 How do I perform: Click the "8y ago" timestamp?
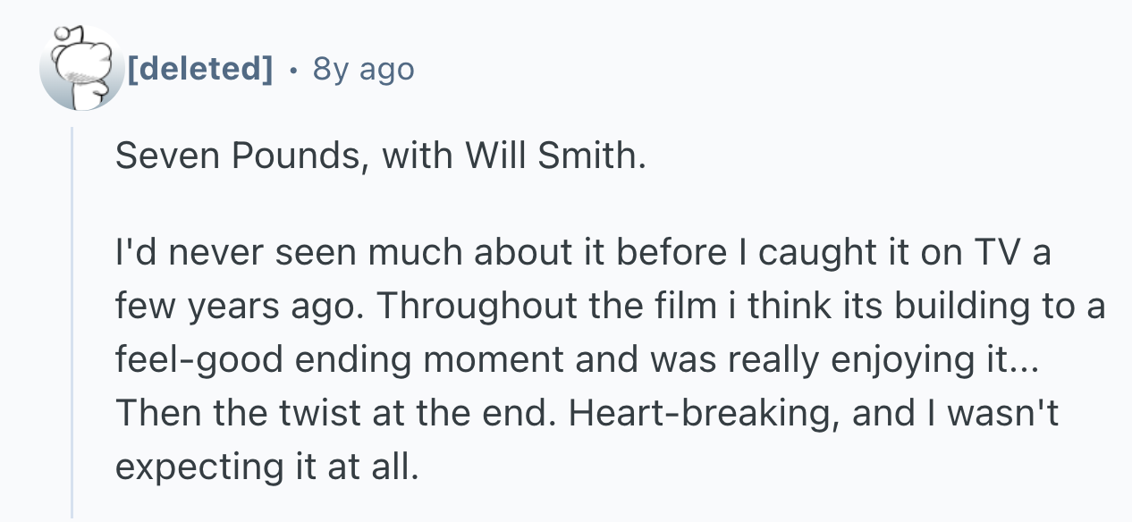pos(363,69)
